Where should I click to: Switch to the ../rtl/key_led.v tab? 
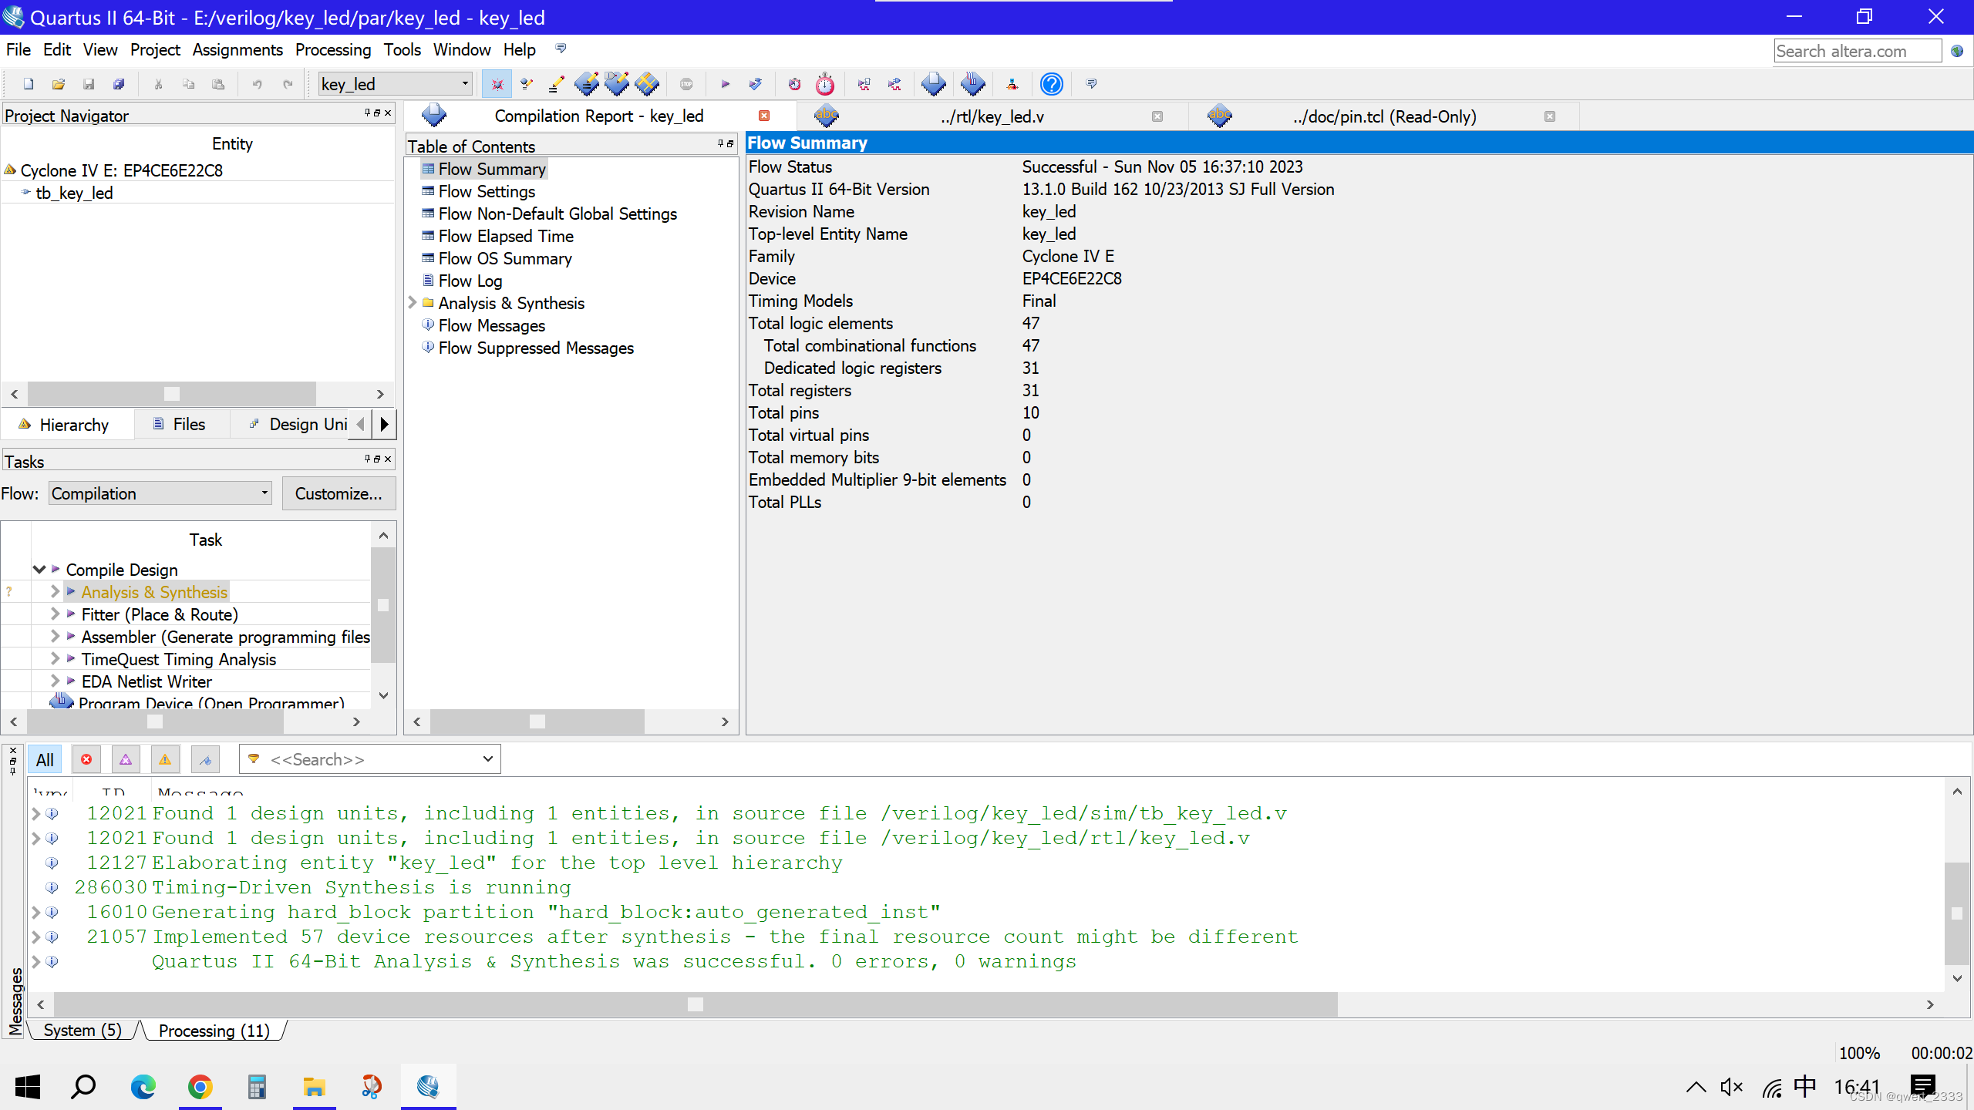(x=992, y=116)
